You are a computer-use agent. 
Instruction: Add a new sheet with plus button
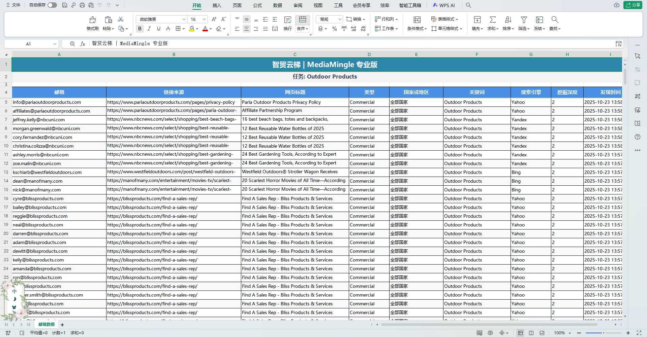62,325
